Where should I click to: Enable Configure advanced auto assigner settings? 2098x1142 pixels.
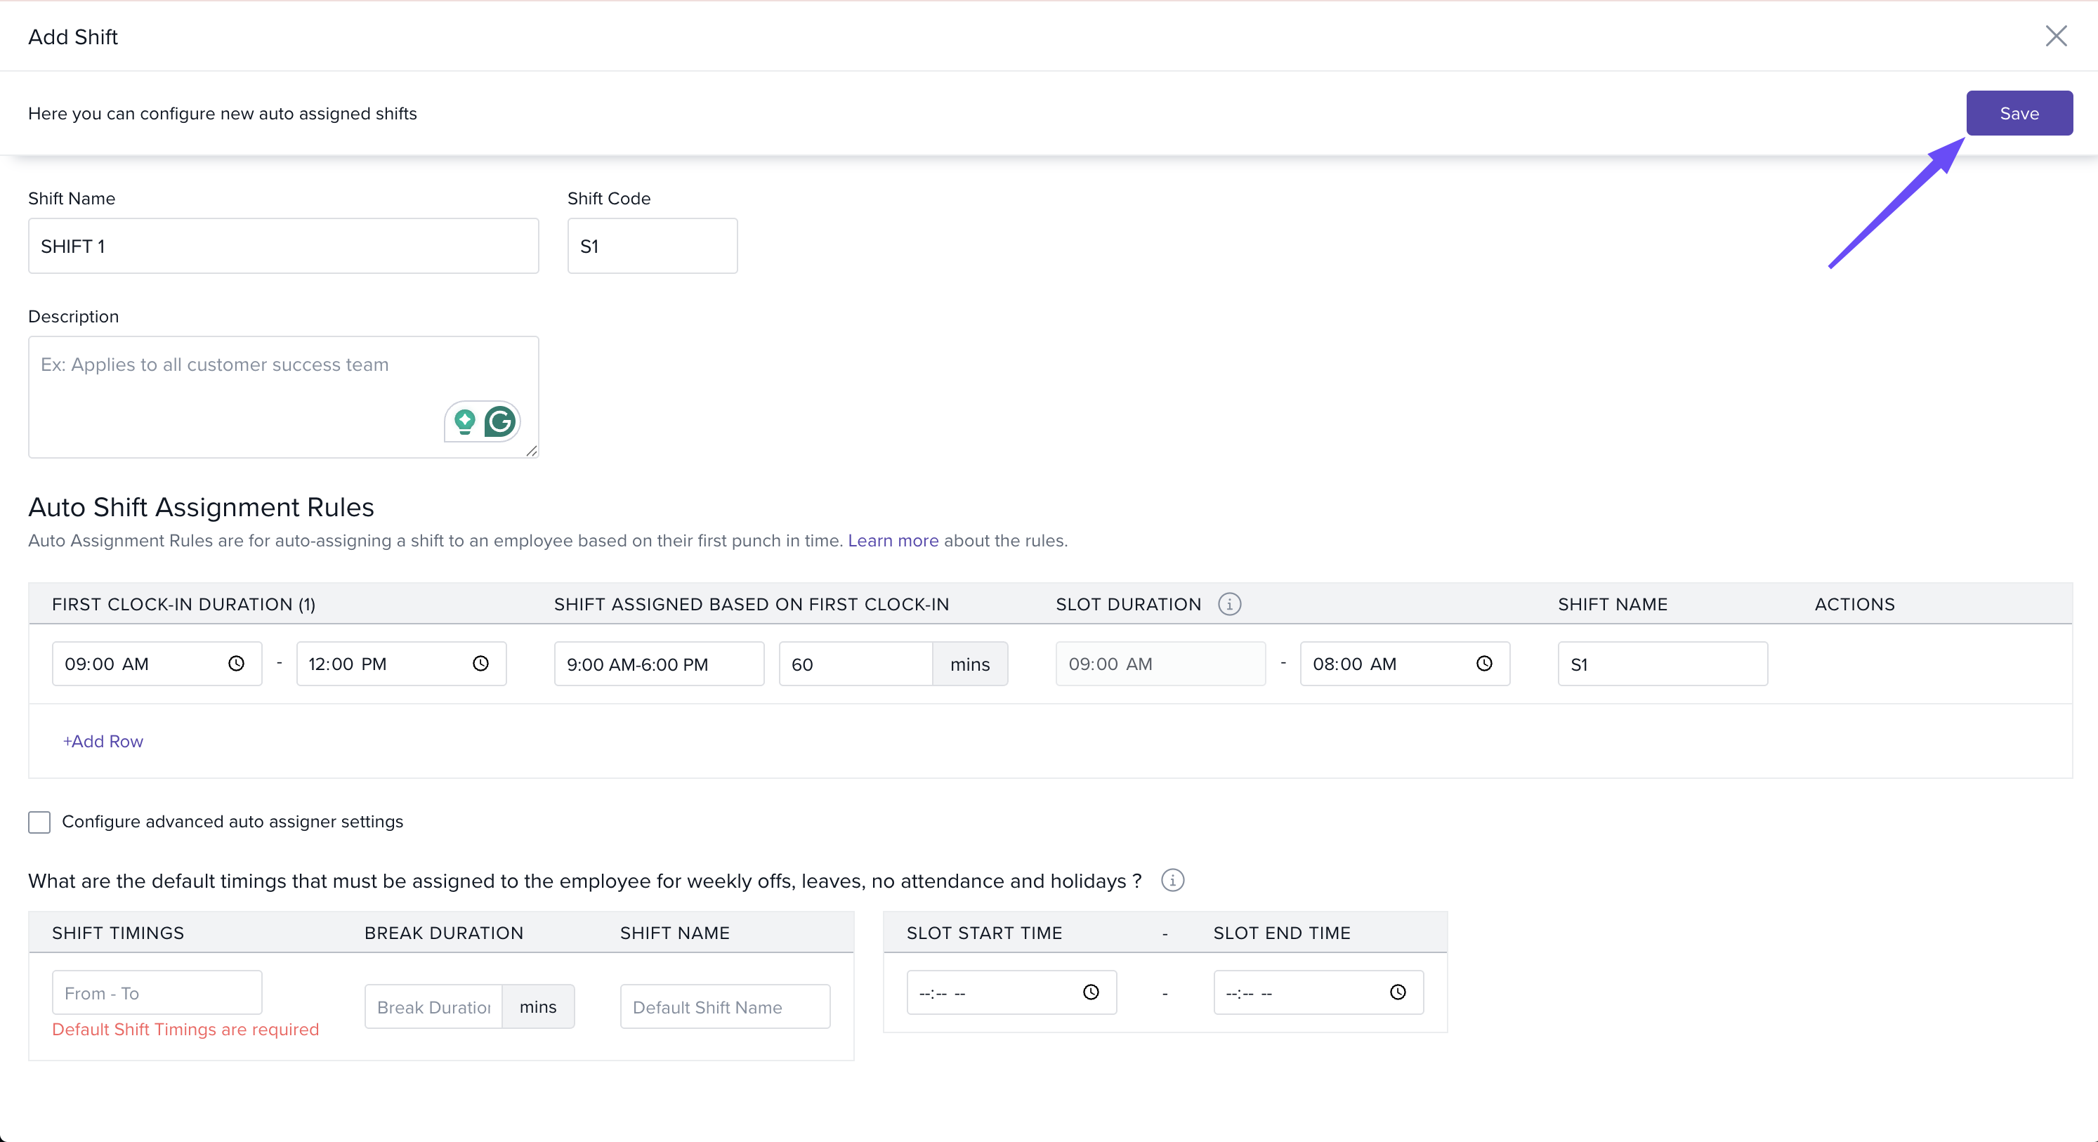click(39, 822)
